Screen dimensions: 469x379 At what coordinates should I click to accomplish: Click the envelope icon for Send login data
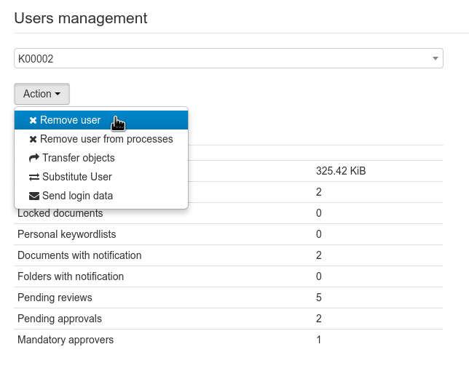(33, 196)
